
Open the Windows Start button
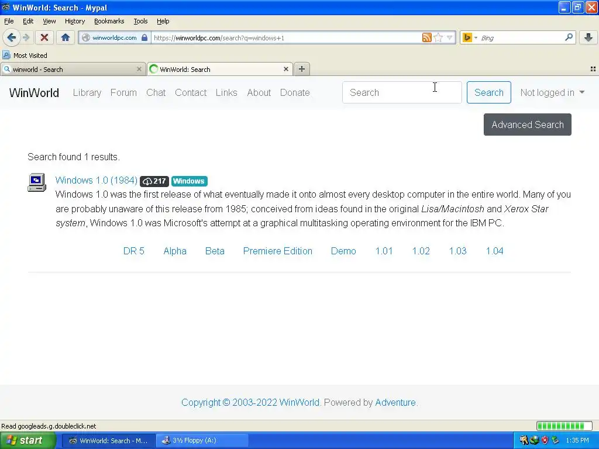pyautogui.click(x=27, y=440)
